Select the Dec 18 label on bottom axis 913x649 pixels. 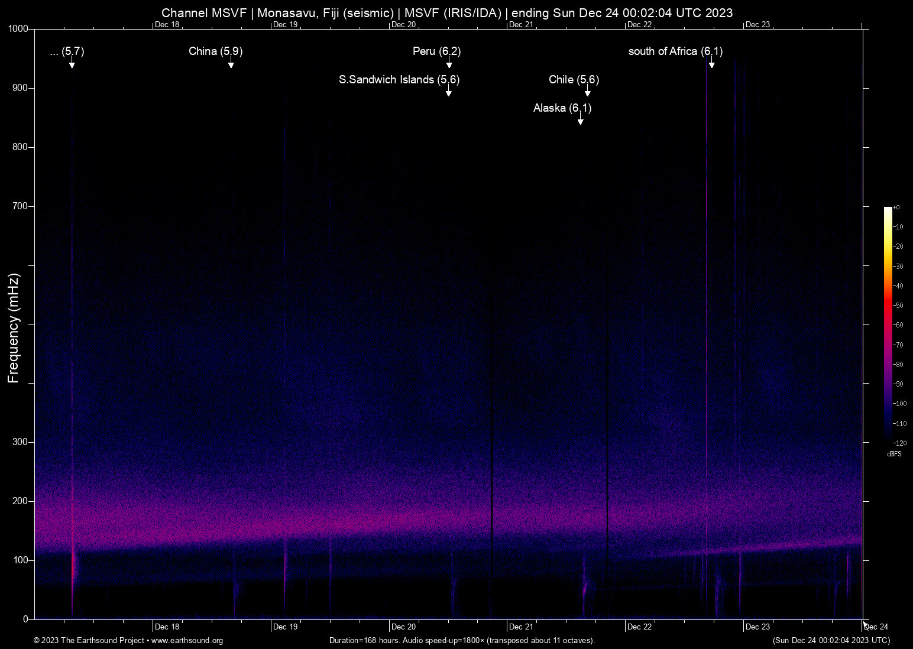[166, 627]
